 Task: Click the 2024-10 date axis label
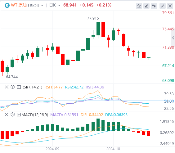(113, 149)
